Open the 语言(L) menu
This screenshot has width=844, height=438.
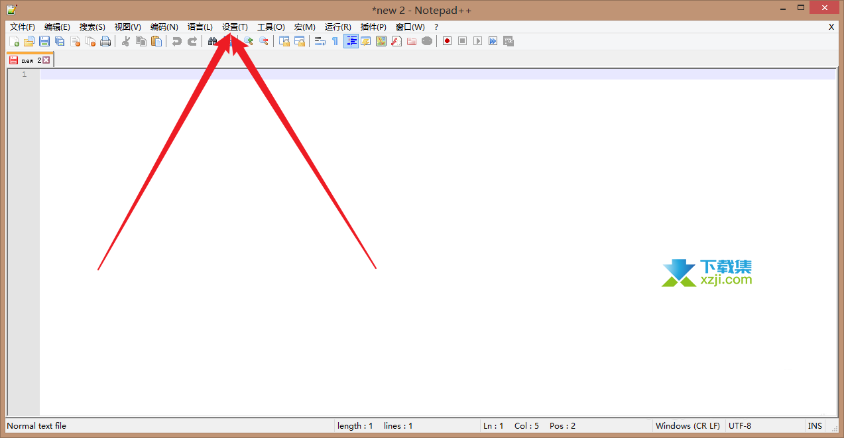click(200, 27)
